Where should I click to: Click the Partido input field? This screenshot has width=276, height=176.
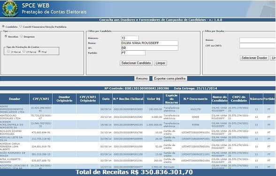pyautogui.click(x=133, y=53)
